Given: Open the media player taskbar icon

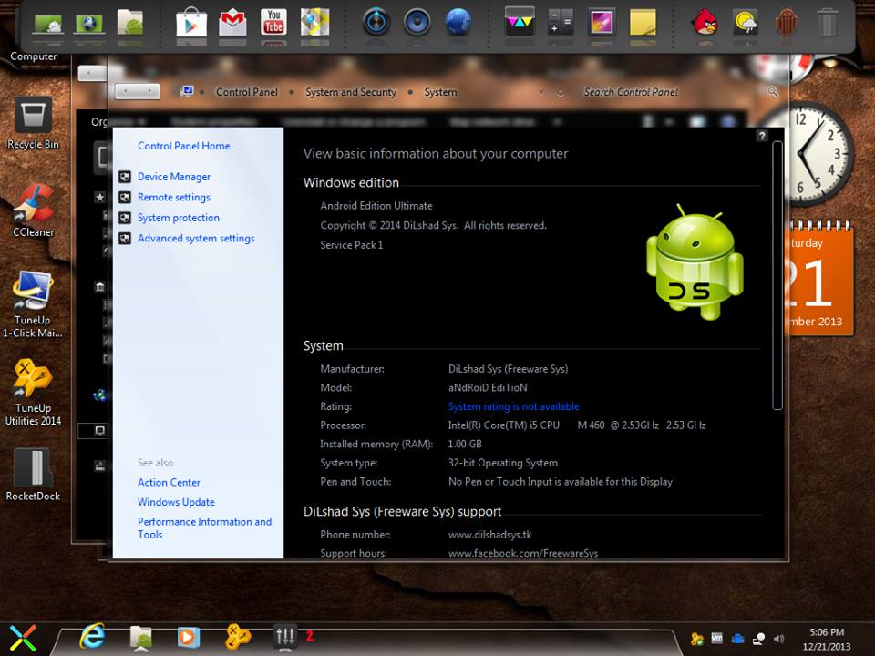Looking at the screenshot, I should point(188,637).
